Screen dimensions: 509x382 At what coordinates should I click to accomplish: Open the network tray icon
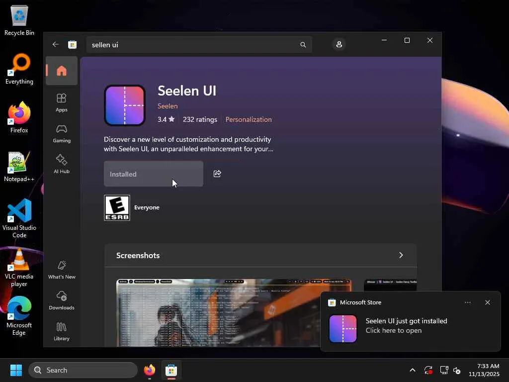(444, 370)
